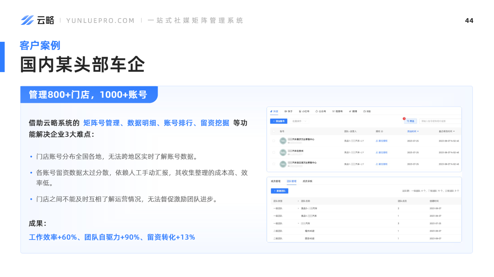494x277 pixels.
Task: Select the 视频号 platform tab
Action: pos(338,112)
